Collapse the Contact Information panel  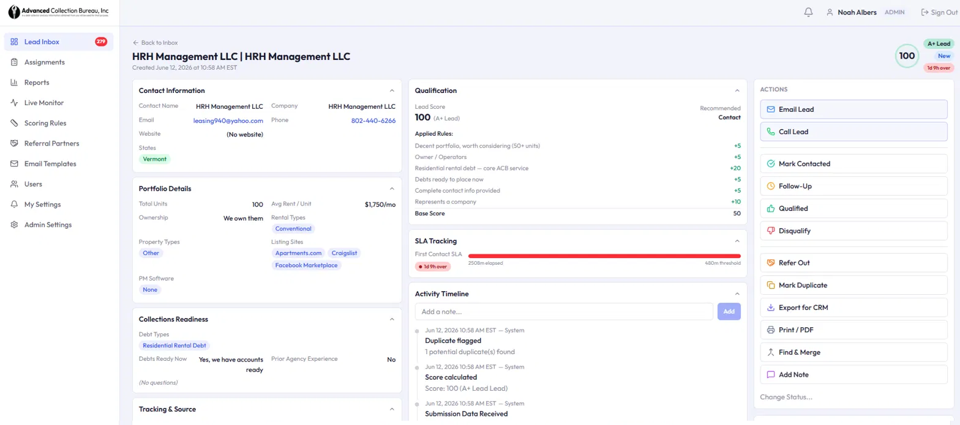point(392,91)
